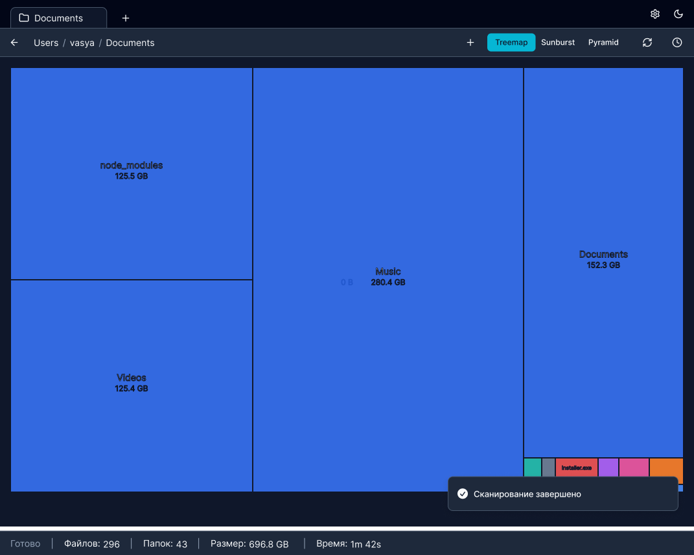The image size is (694, 555).
Task: Click the checkmark icon in the completion notification
Action: point(463,493)
